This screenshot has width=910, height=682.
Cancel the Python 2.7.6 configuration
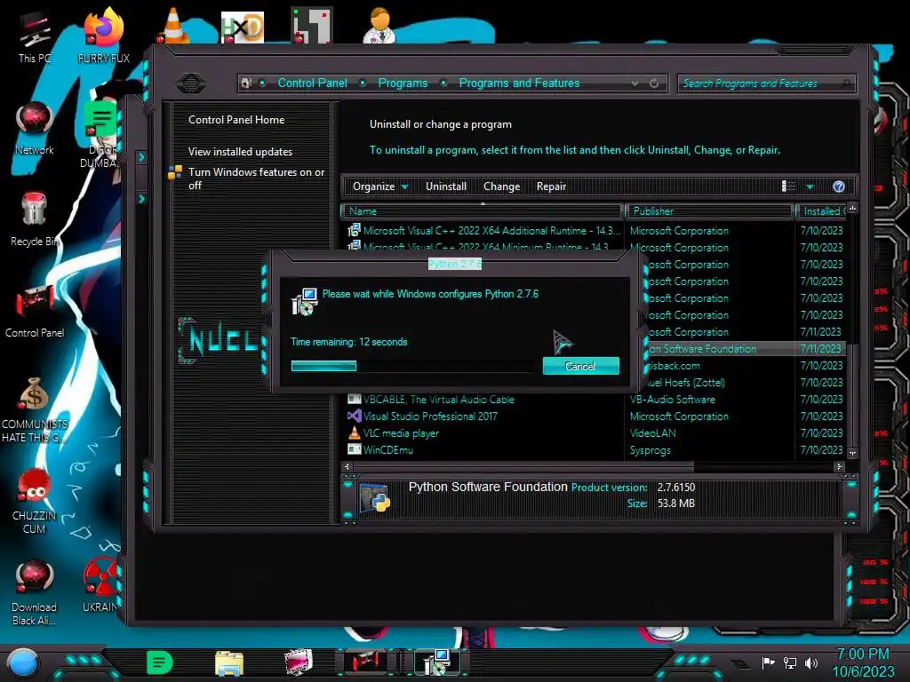pyautogui.click(x=580, y=366)
